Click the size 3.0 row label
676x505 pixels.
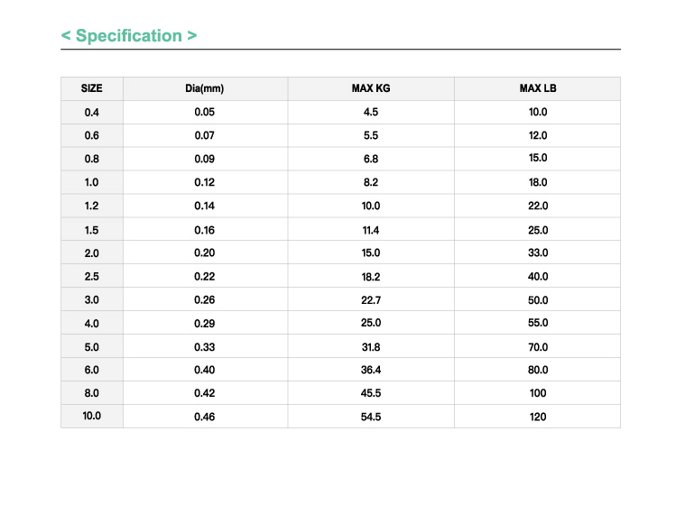pyautogui.click(x=92, y=300)
